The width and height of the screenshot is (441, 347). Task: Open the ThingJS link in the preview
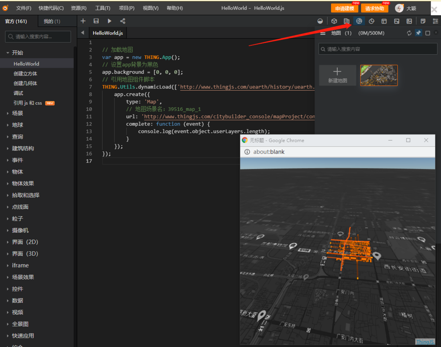click(x=425, y=342)
